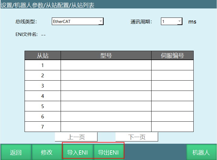Click the 型号 cell of row 3
The height and width of the screenshot is (160, 217).
(x=106, y=86)
